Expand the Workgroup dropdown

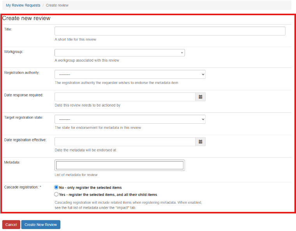point(120,53)
